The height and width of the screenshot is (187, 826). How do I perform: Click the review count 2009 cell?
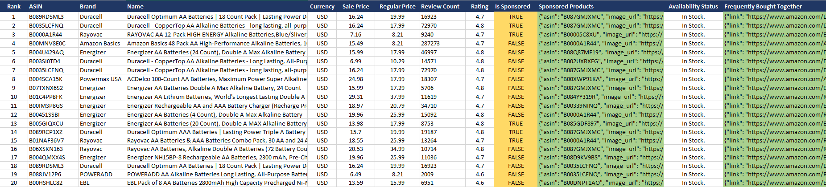pyautogui.click(x=442, y=174)
